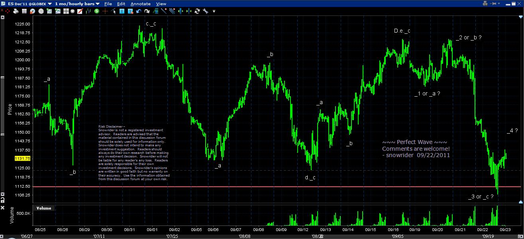Screen dimensions: 524x239
Task: Select the arrow pointer with line tool
Action: click(113, 11)
